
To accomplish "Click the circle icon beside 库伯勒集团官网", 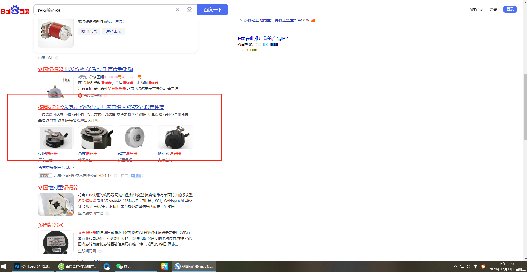I will (x=107, y=214).
